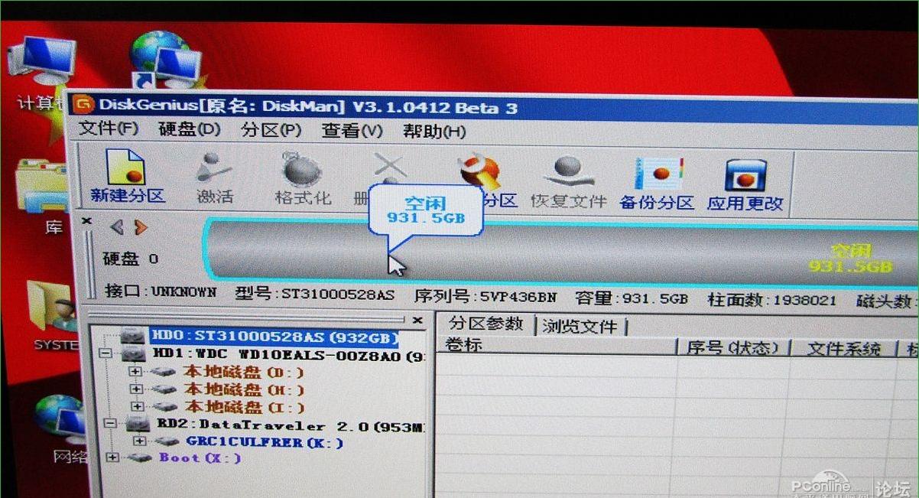The image size is (919, 498).
Task: Switch to the 分区参数 tab
Action: coord(485,323)
